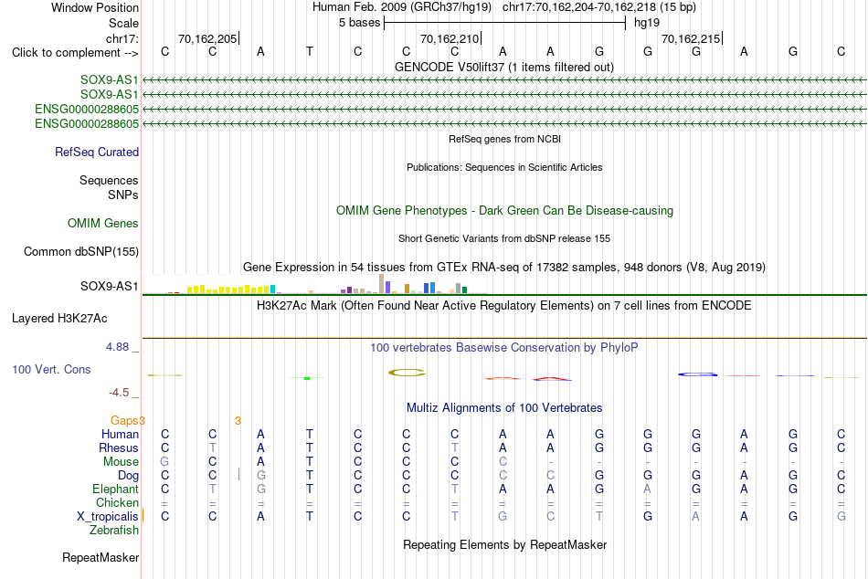This screenshot has width=868, height=579.
Task: Click the hg19 label beside scale bar
Action: pos(647,23)
